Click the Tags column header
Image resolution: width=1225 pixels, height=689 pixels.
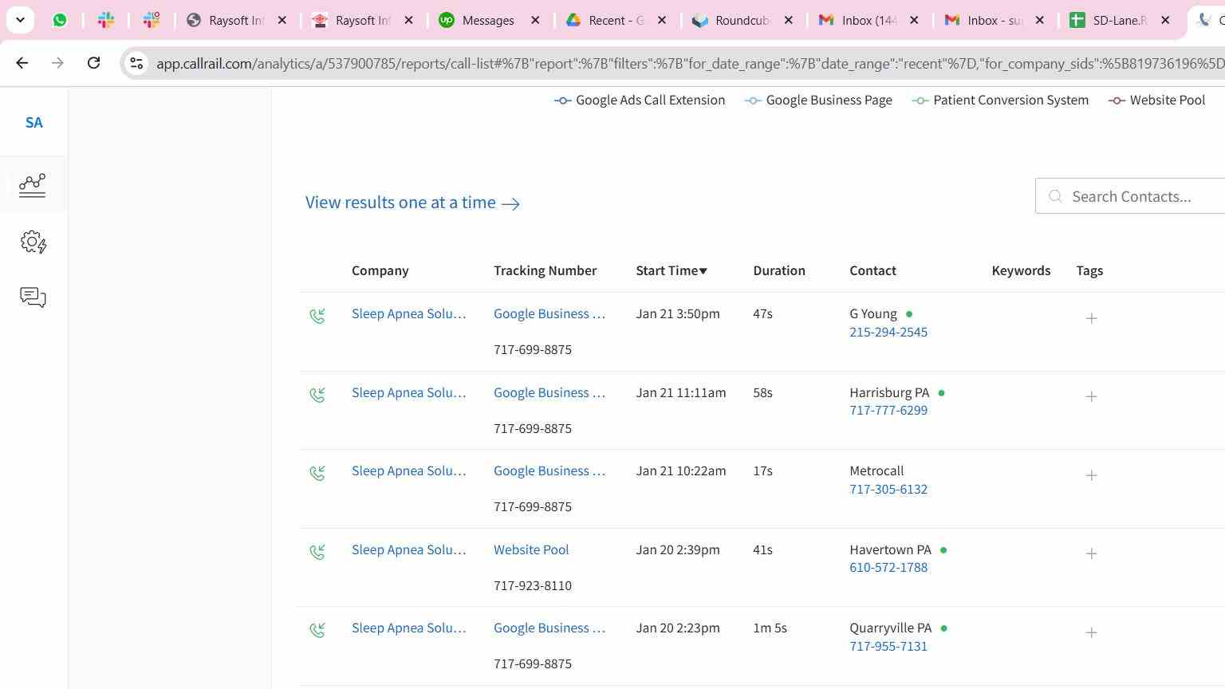click(1089, 271)
